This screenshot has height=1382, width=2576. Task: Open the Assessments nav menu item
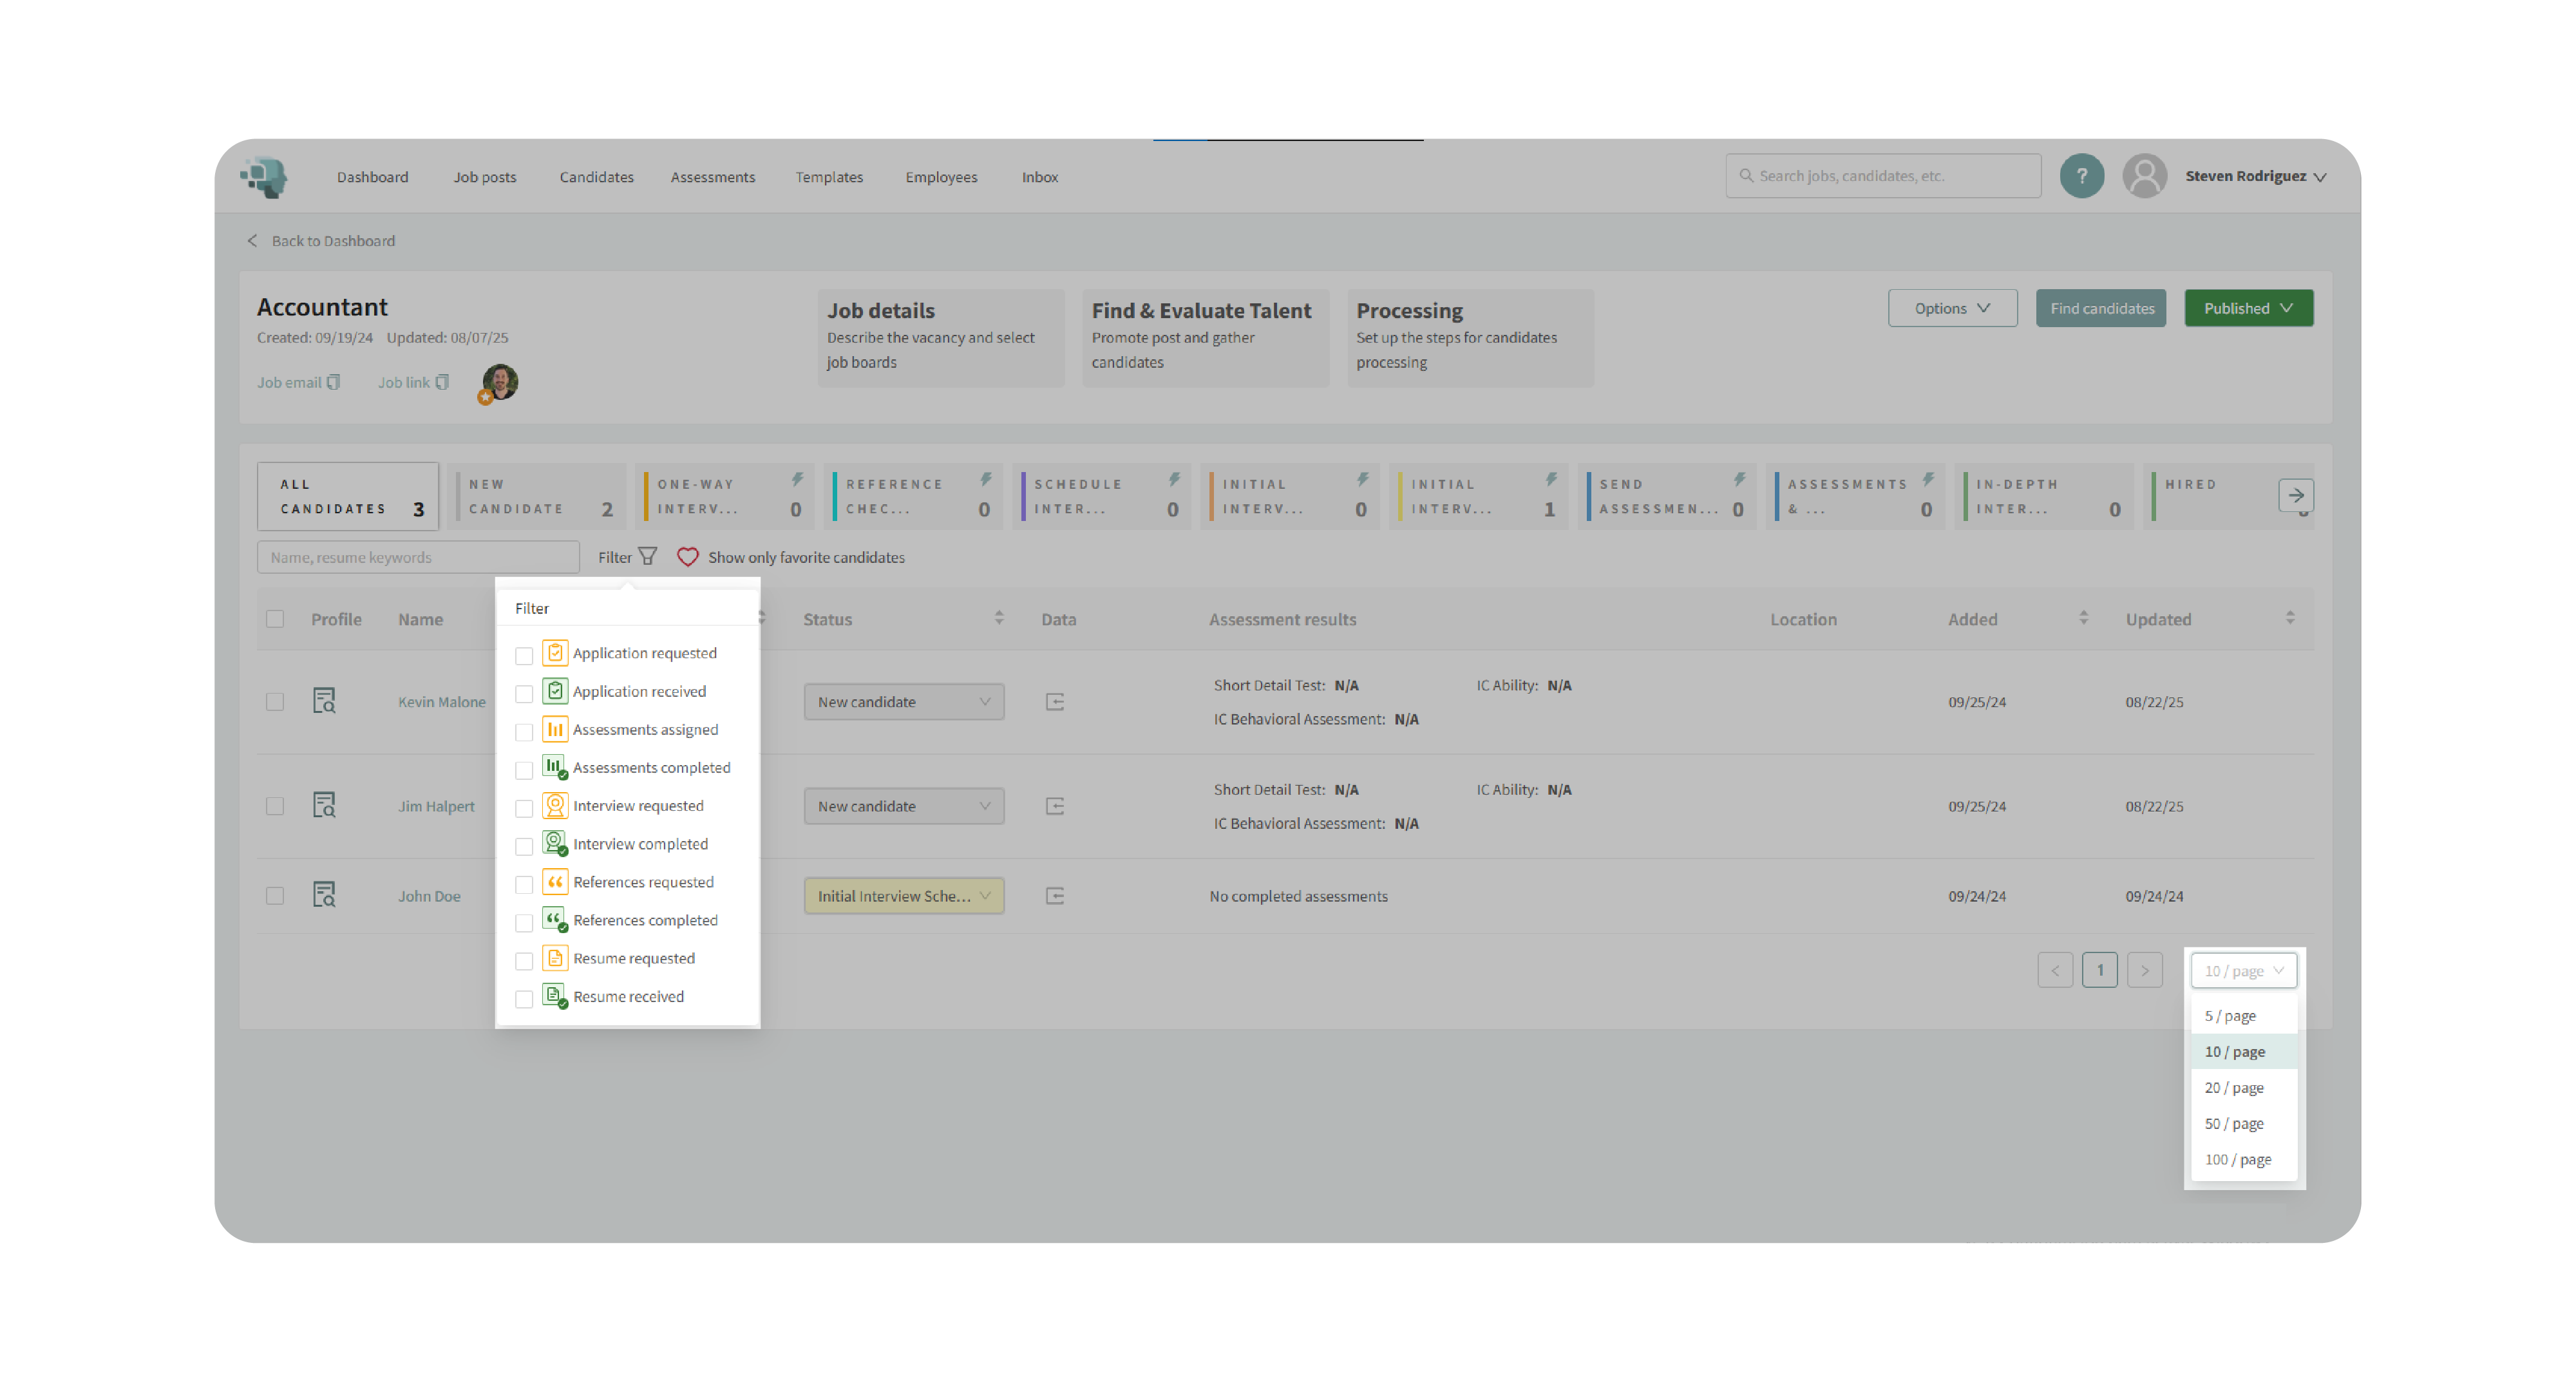click(712, 177)
